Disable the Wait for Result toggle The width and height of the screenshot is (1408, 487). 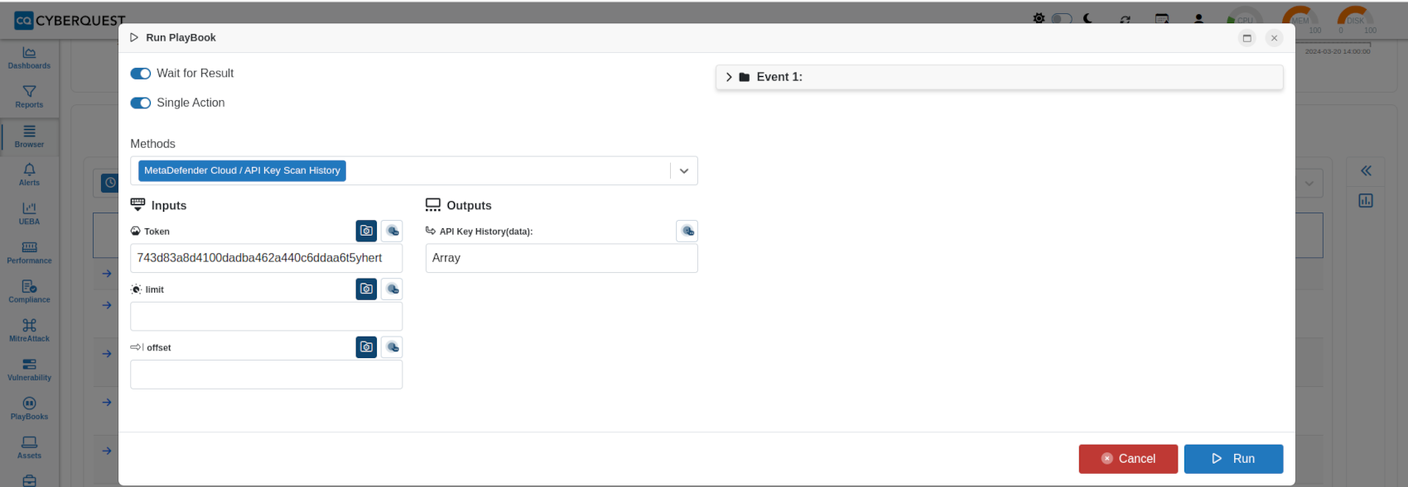[x=141, y=74]
